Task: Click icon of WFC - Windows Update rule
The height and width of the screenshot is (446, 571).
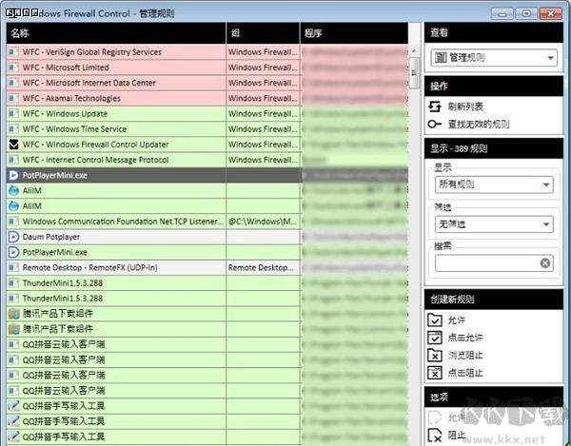Action: click(x=13, y=113)
